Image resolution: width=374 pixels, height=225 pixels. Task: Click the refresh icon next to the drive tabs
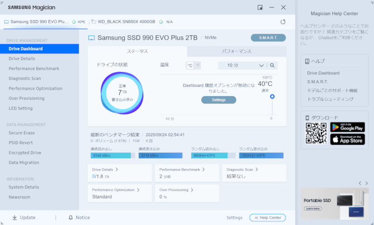pyautogui.click(x=283, y=21)
